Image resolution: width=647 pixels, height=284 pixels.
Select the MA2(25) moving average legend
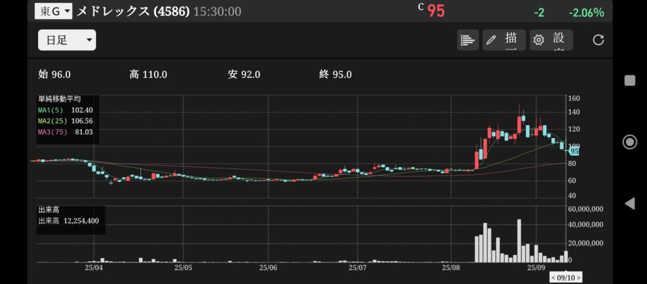pyautogui.click(x=64, y=121)
